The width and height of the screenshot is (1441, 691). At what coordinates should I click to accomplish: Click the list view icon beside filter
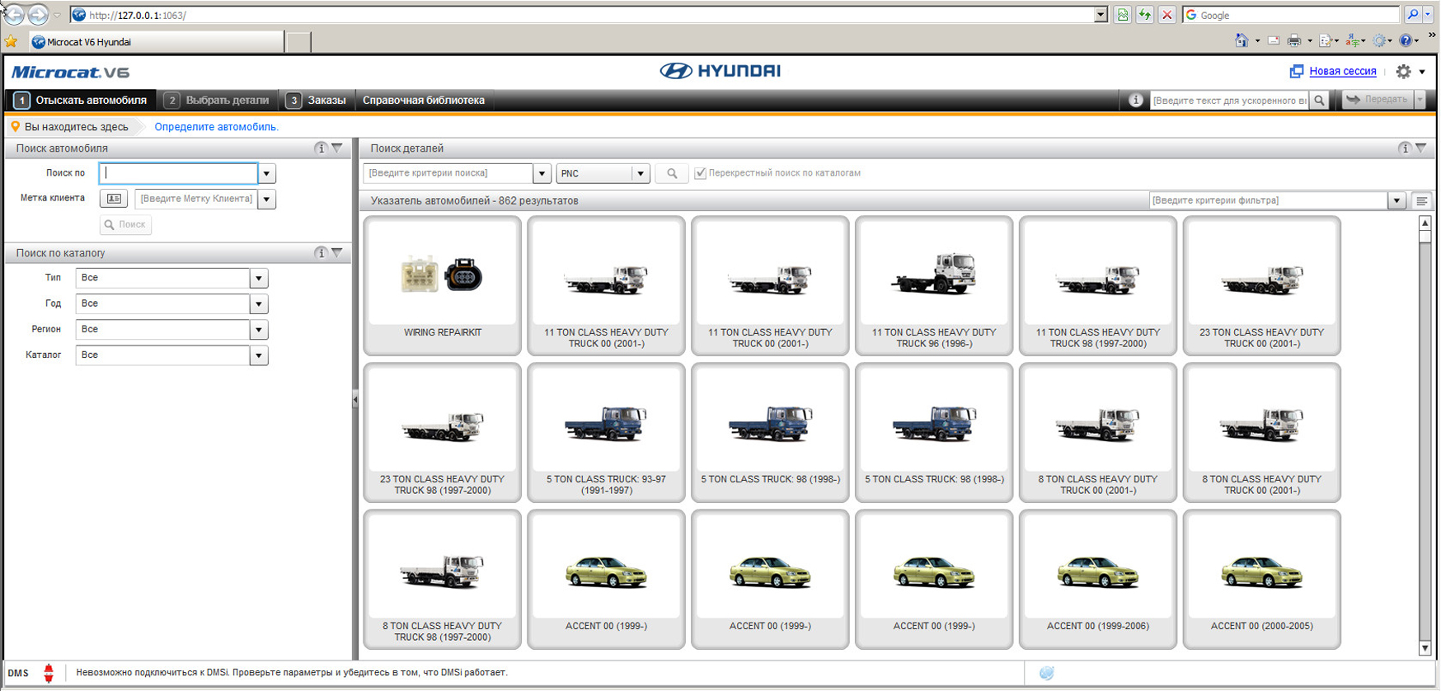pyautogui.click(x=1421, y=200)
